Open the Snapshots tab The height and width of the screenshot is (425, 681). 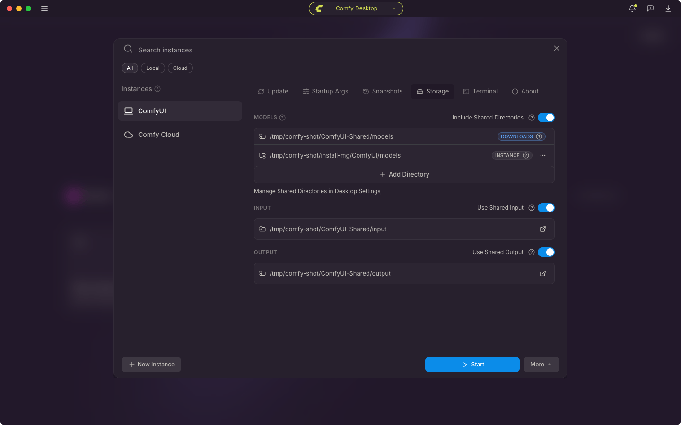point(383,92)
